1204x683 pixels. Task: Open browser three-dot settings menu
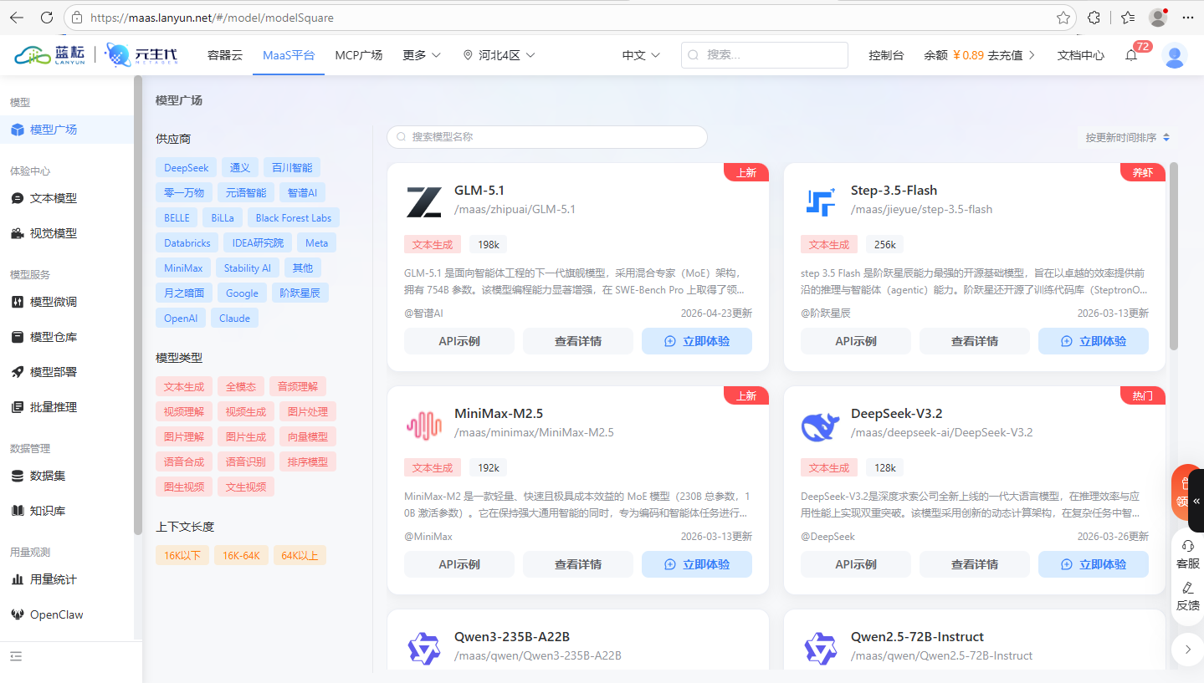[1188, 17]
